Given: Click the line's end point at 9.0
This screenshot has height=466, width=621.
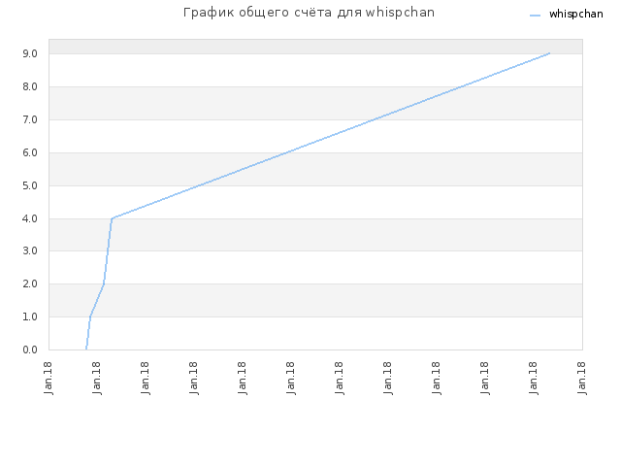Looking at the screenshot, I should point(549,53).
